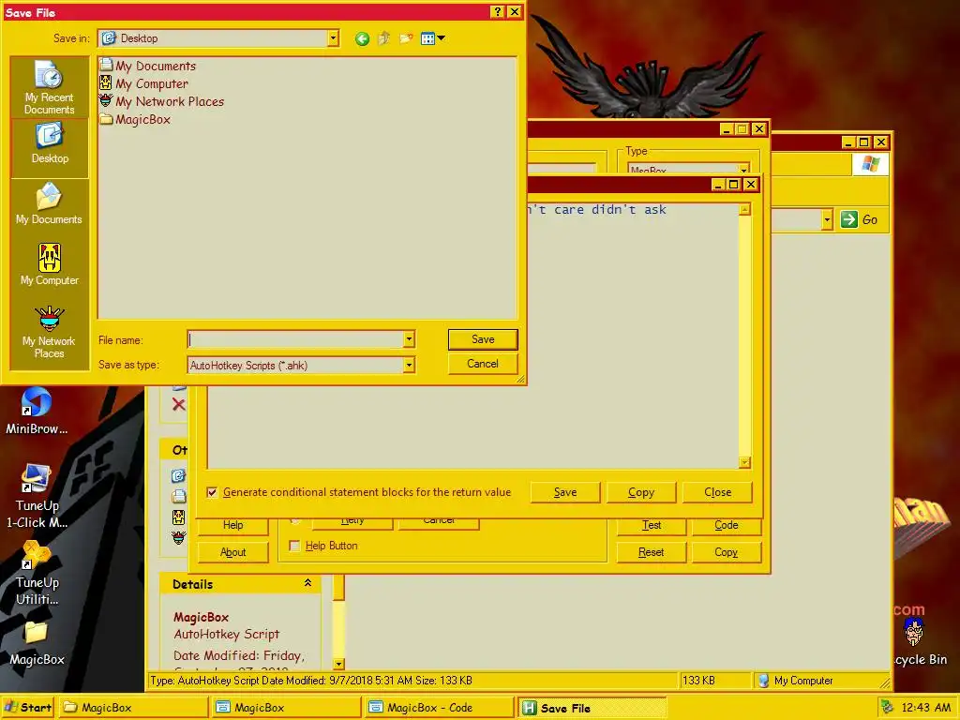
Task: Open the Start menu
Action: pyautogui.click(x=28, y=707)
